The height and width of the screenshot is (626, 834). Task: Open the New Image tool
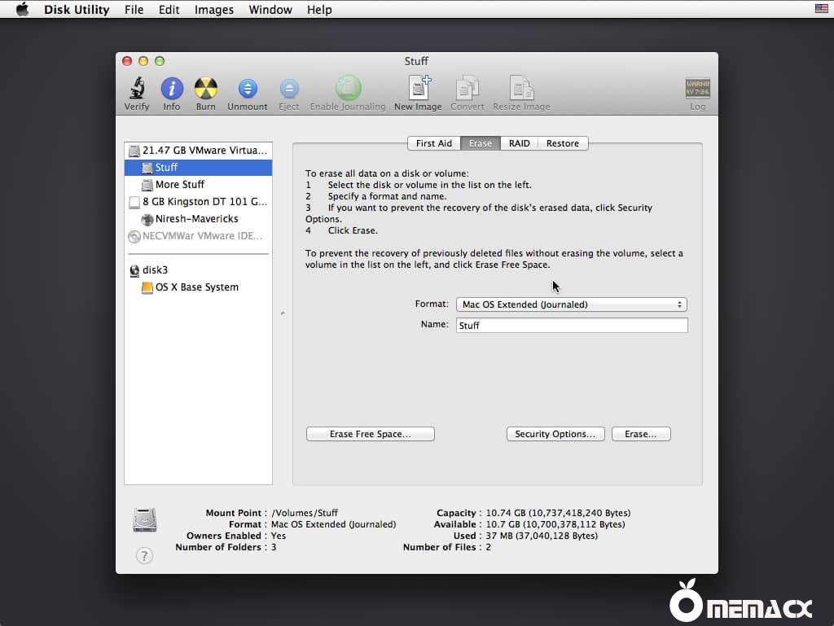click(x=418, y=88)
